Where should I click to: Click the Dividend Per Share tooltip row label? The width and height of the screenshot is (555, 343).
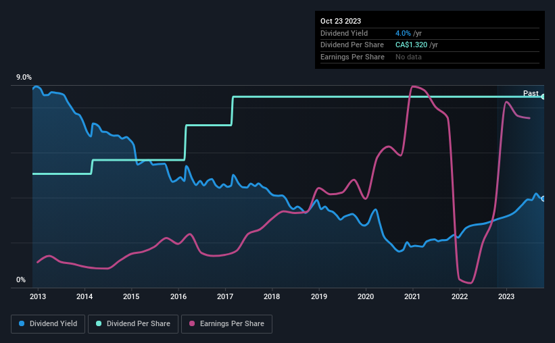(x=352, y=45)
